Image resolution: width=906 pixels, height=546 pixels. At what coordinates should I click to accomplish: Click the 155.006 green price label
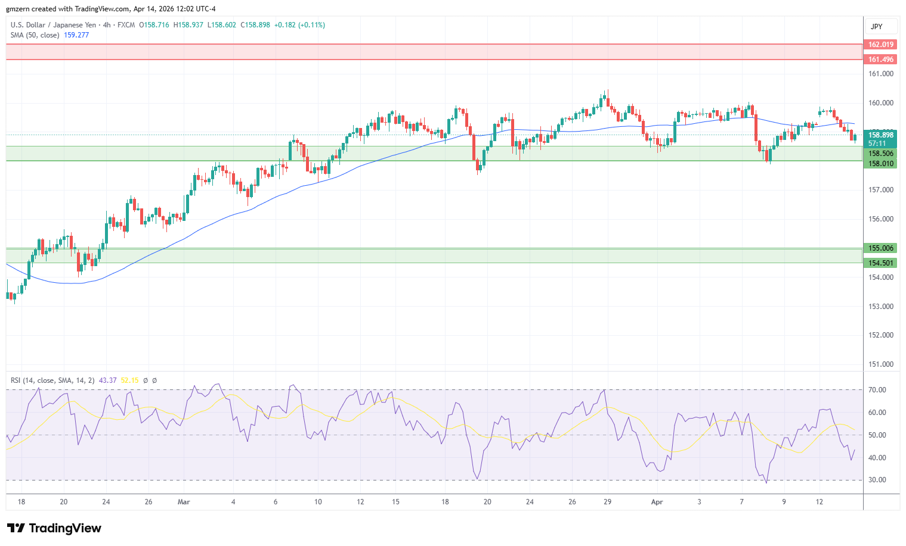(x=880, y=248)
